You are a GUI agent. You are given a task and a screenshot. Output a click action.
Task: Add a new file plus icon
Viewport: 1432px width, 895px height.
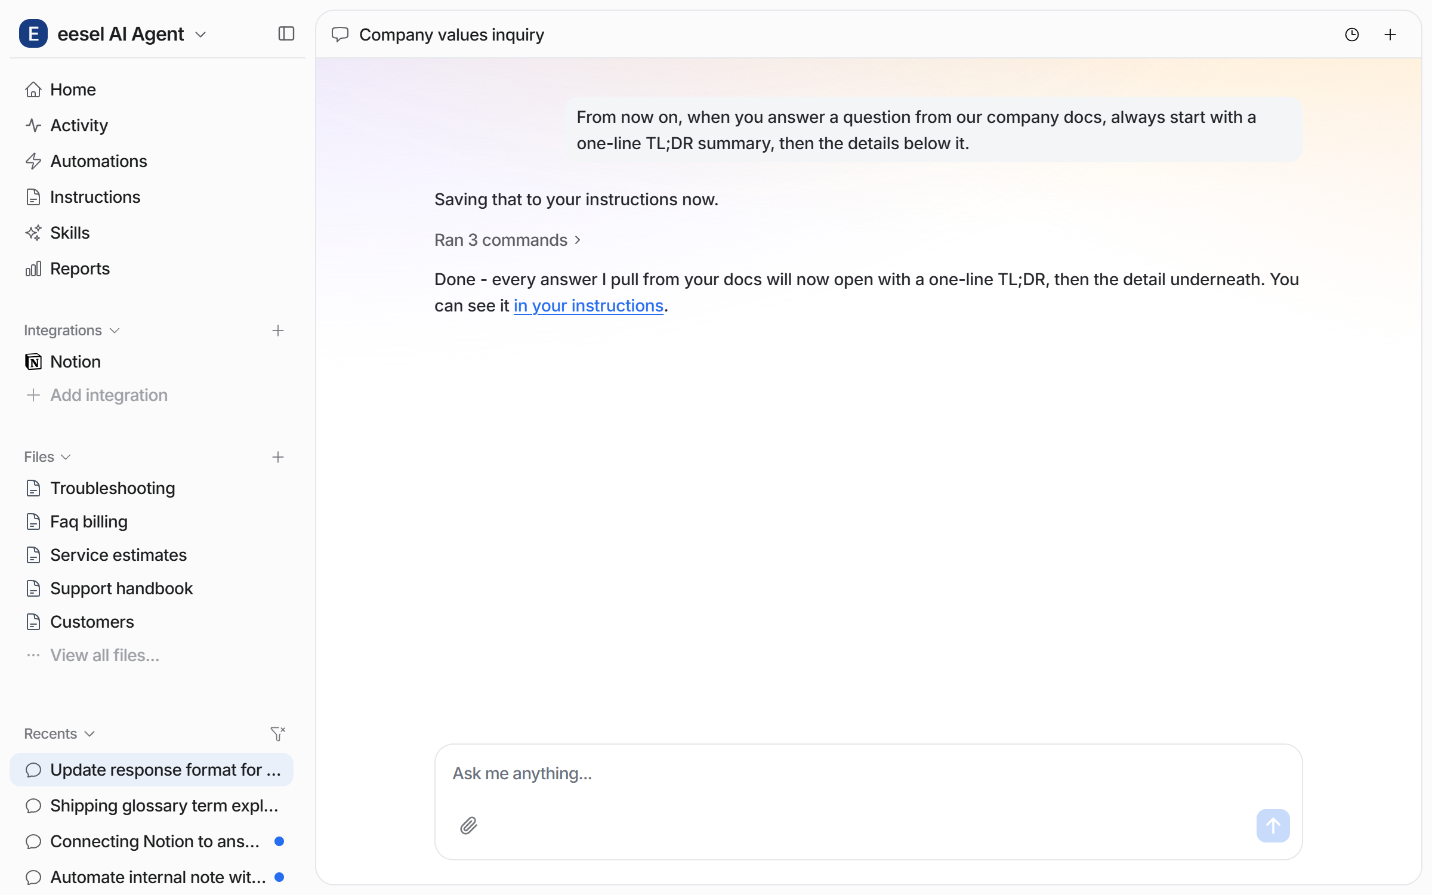278,457
